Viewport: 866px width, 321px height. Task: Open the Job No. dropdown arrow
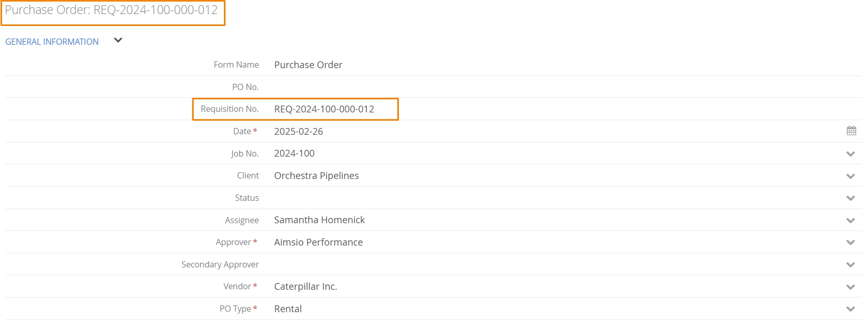(850, 154)
